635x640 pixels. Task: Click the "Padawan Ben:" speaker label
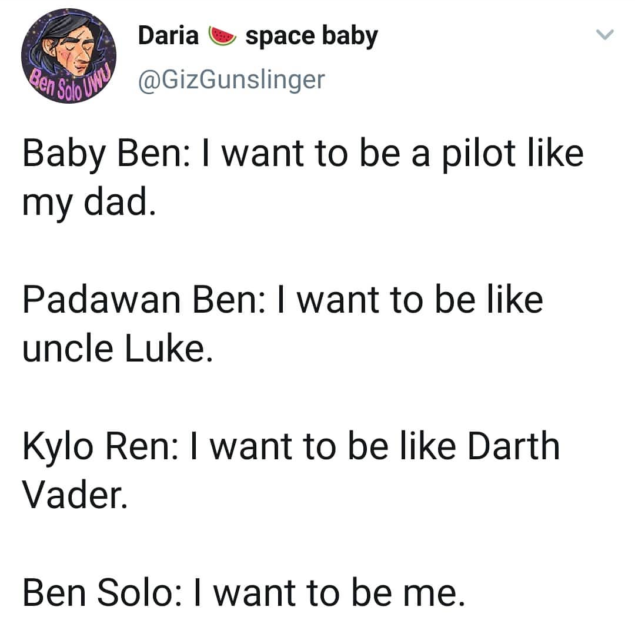click(144, 300)
